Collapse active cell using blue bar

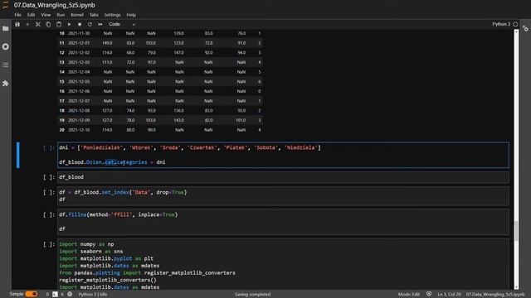[18, 155]
